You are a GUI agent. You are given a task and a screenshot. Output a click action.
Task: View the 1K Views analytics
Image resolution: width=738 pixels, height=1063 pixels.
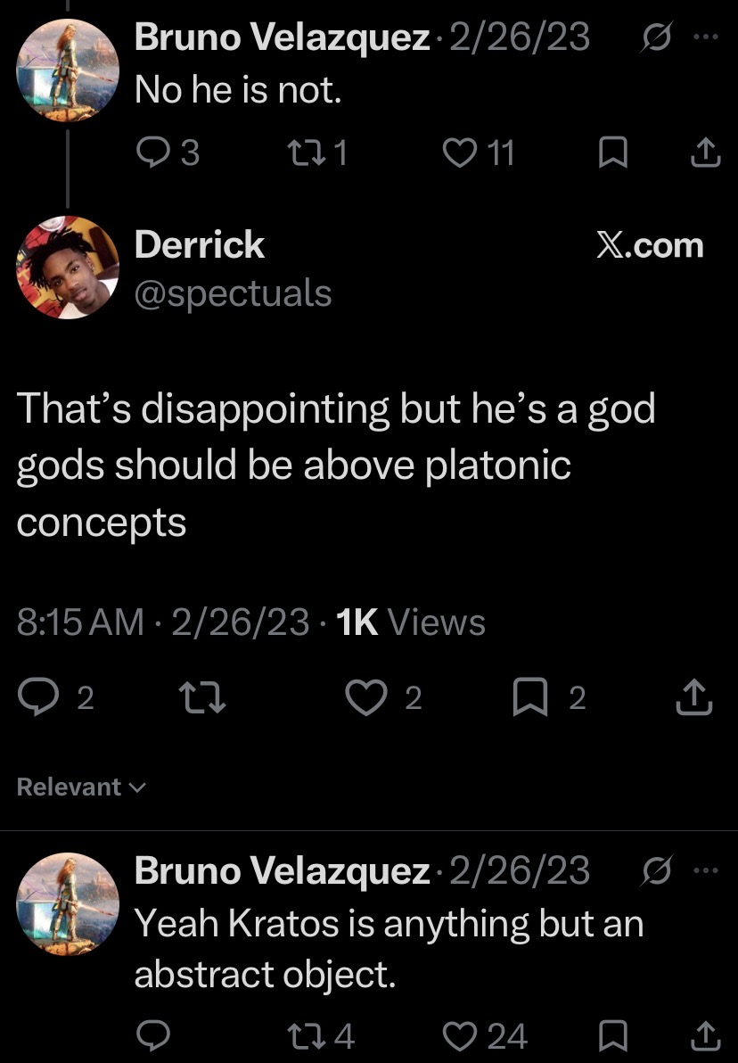[x=411, y=622]
